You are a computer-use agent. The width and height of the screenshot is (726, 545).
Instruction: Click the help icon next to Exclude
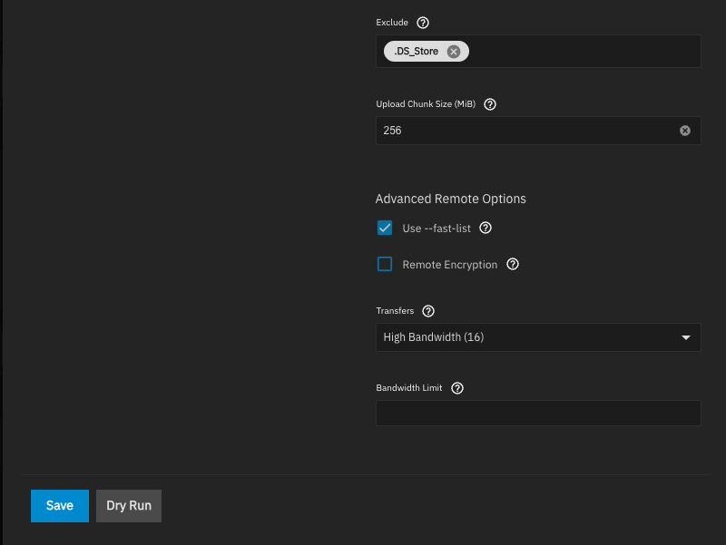[422, 22]
